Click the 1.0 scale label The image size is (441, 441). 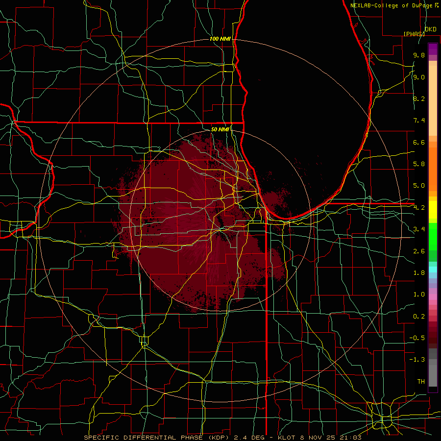[419, 294]
